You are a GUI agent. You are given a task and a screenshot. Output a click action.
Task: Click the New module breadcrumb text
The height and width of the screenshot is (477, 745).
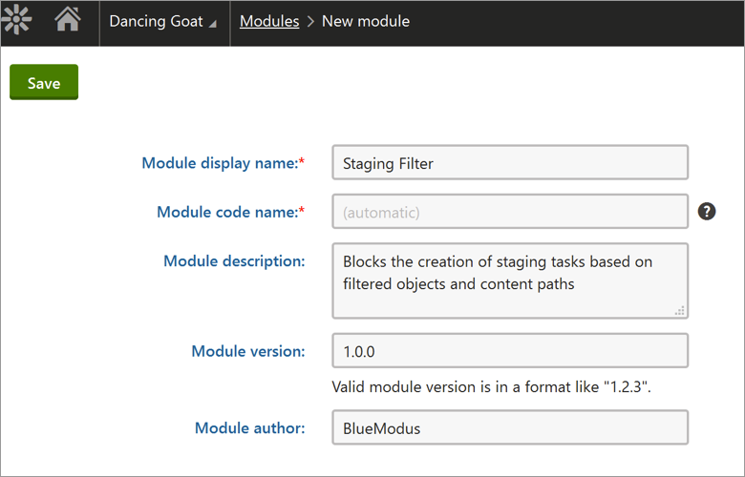366,21
